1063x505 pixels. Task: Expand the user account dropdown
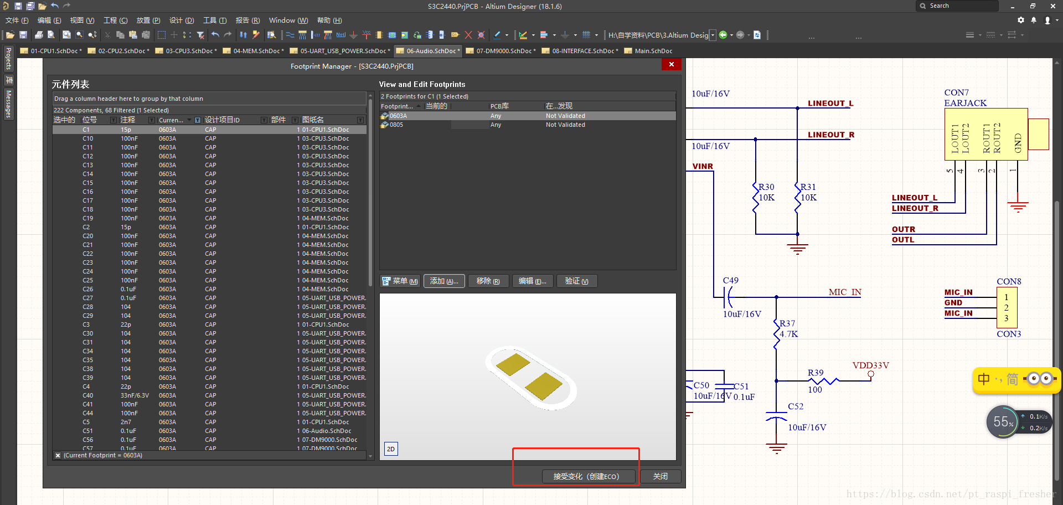pyautogui.click(x=1056, y=20)
